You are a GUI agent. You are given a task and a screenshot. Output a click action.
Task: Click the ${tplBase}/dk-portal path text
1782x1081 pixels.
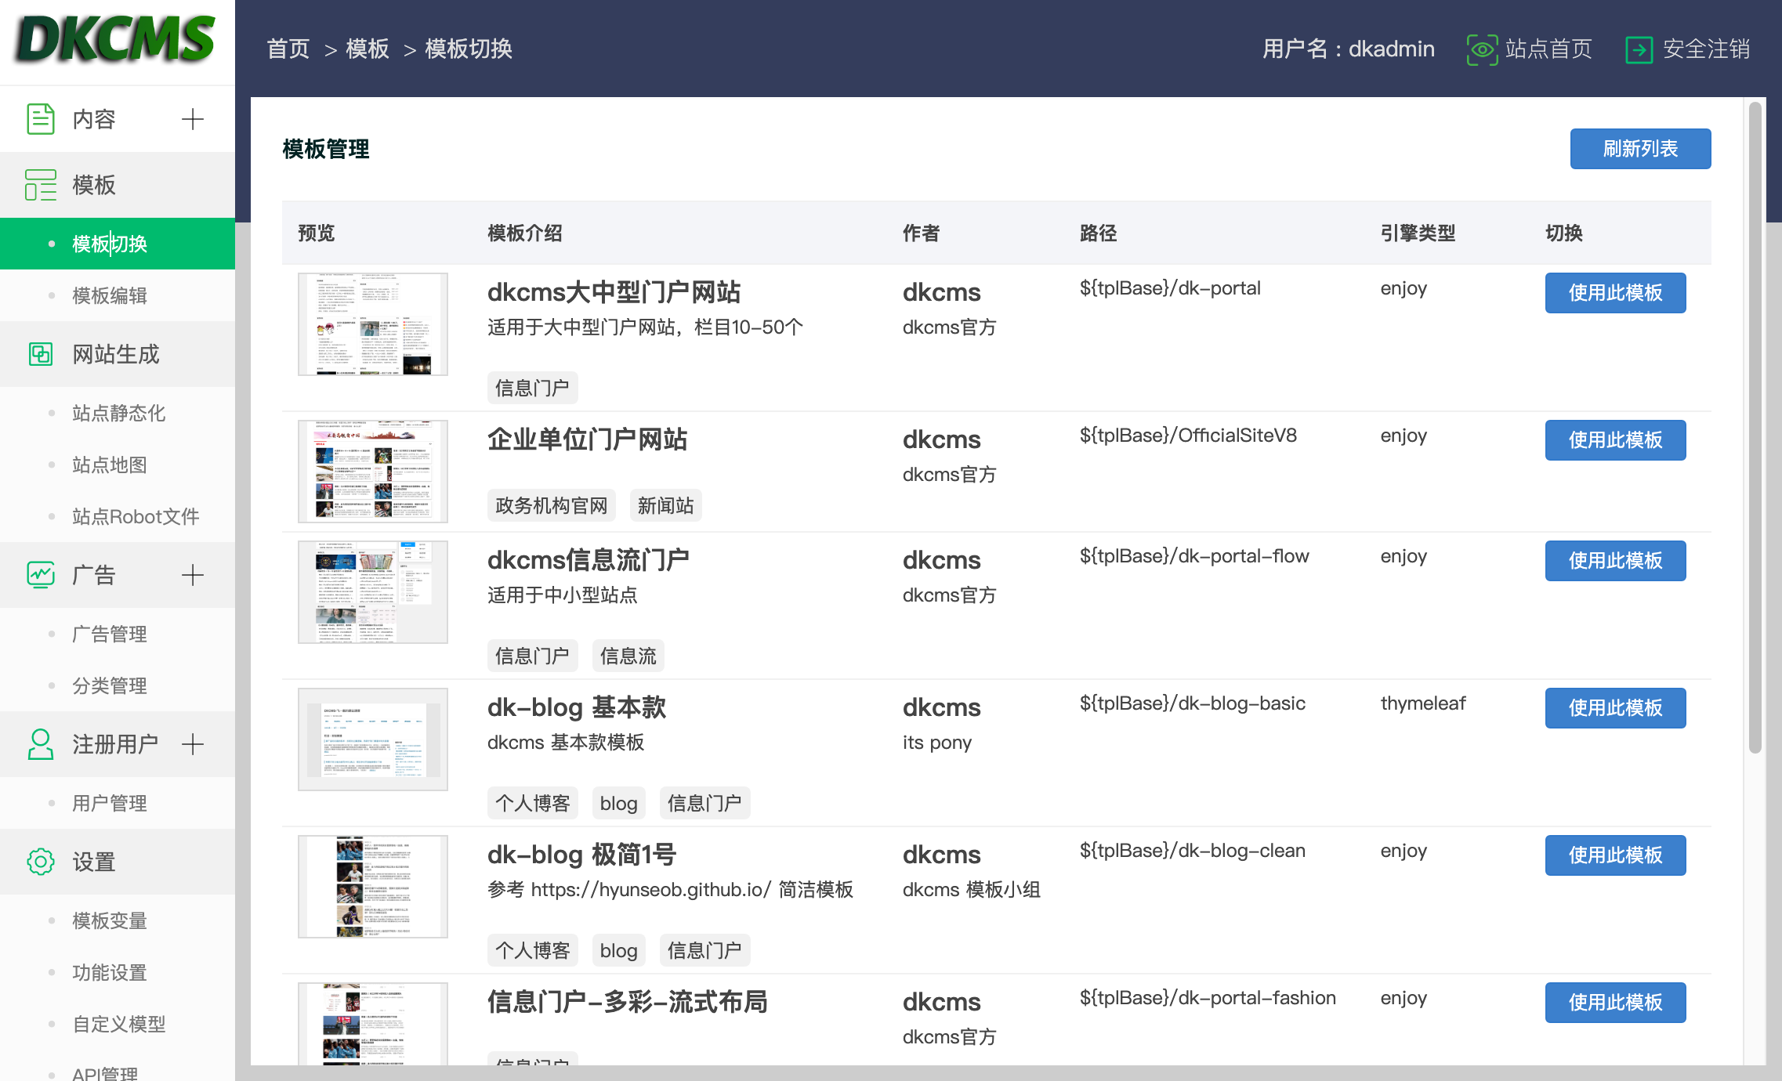1170,288
